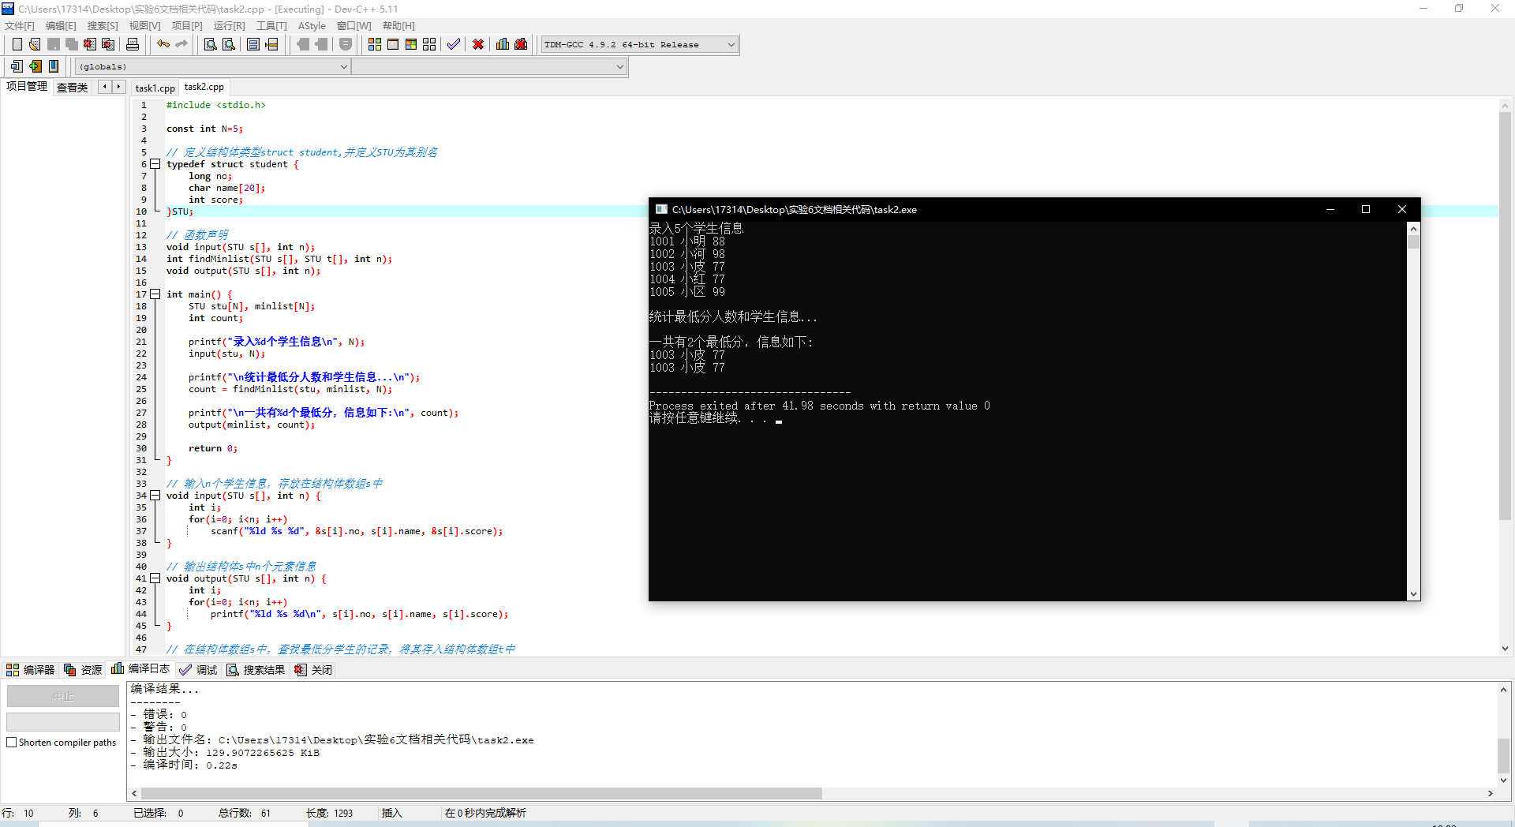Click the Compile icon with four colored squares
Image resolution: width=1515 pixels, height=827 pixels.
tap(375, 44)
